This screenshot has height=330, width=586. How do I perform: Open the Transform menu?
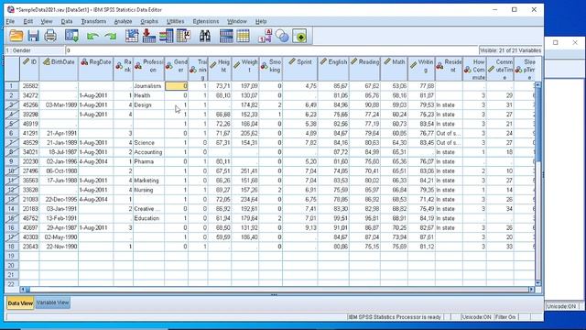click(x=93, y=21)
